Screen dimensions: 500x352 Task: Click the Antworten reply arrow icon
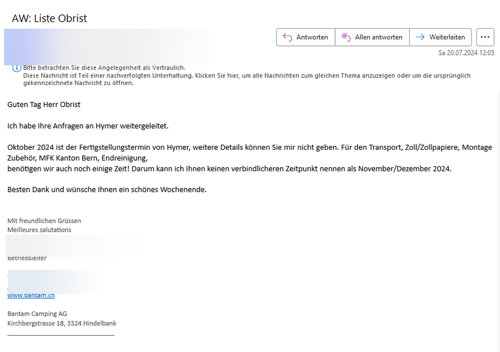pos(287,37)
